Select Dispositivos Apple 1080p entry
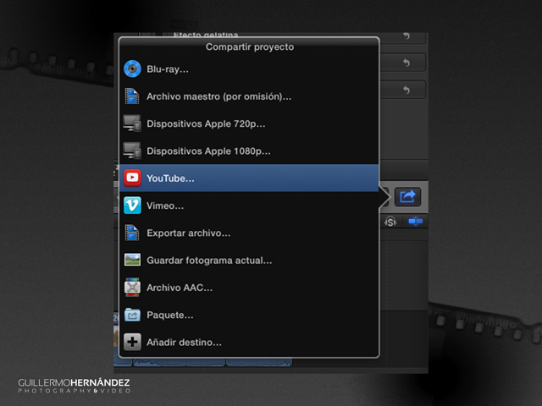The height and width of the screenshot is (406, 542). [x=249, y=151]
